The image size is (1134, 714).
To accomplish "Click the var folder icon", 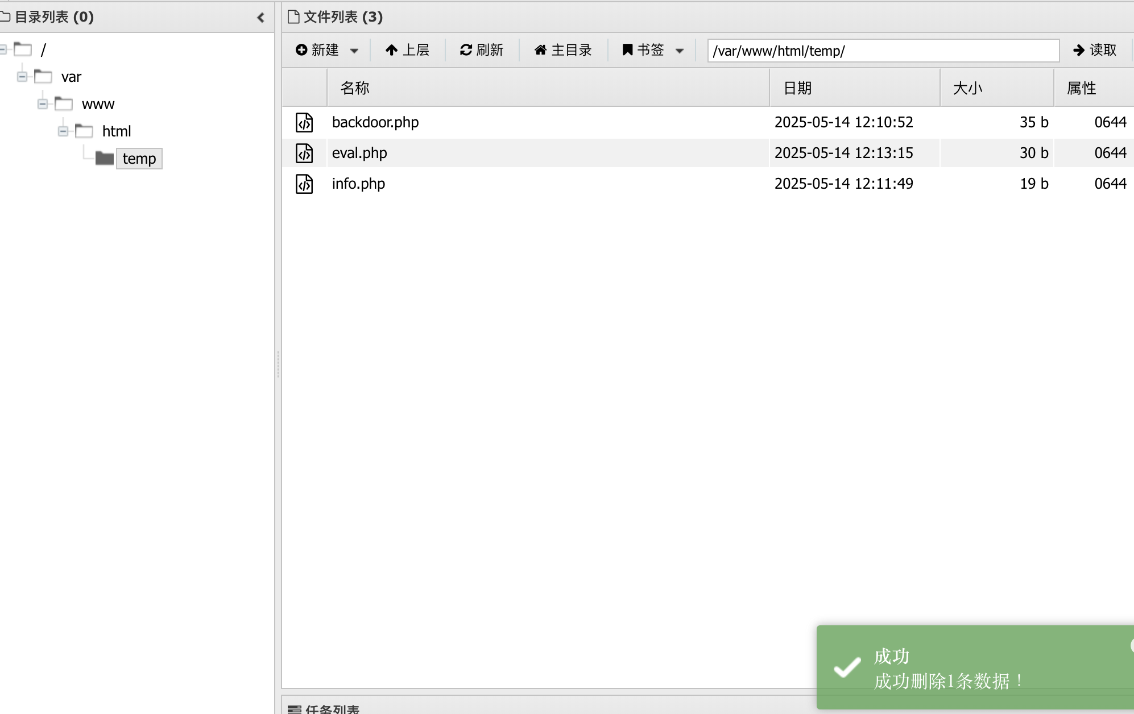I will 43,76.
